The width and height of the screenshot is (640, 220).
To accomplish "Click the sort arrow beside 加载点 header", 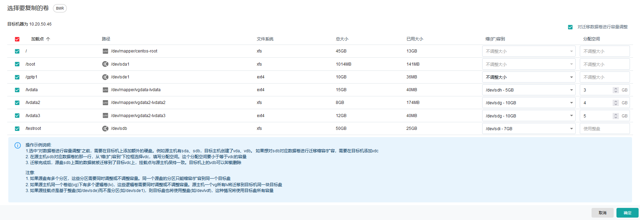I will [x=48, y=39].
